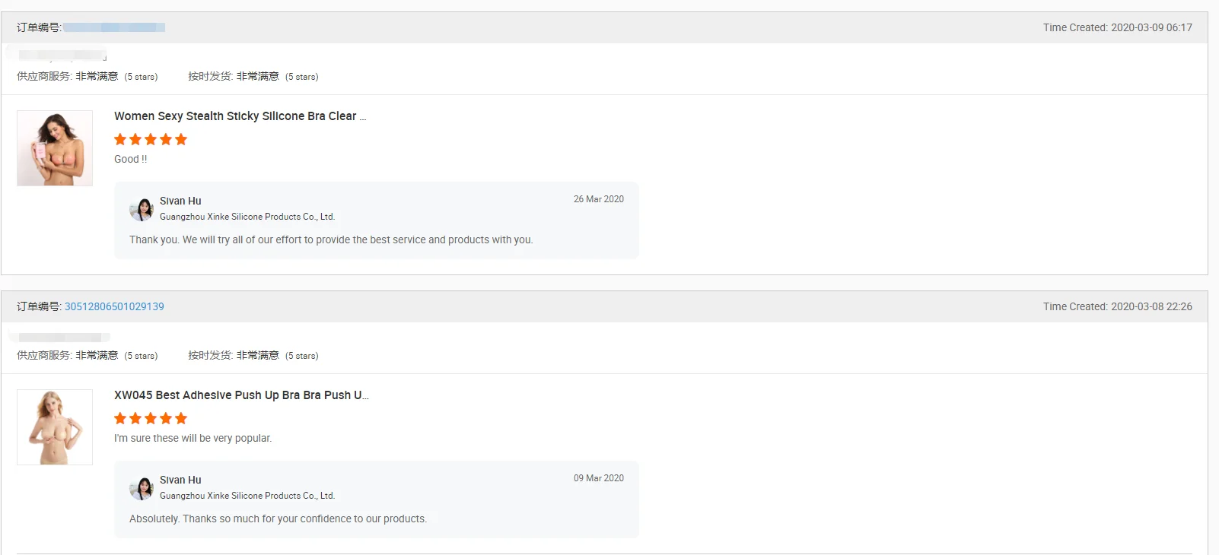Click the orange stars under XW045 Best Adhesive bra
Image resolution: width=1219 pixels, height=555 pixels.
coord(151,419)
